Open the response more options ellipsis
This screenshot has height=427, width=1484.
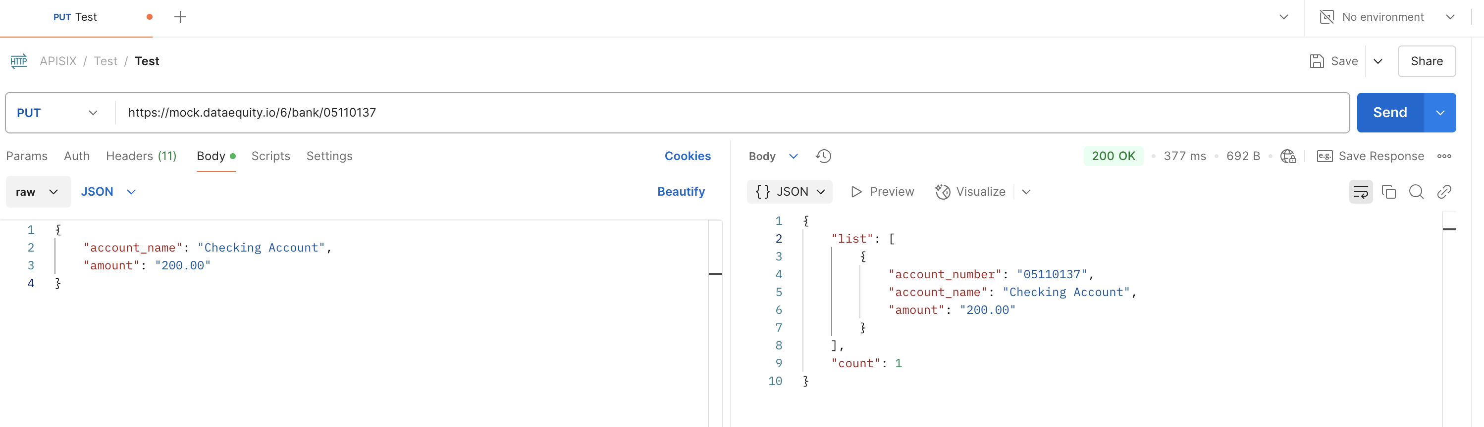pyautogui.click(x=1444, y=156)
